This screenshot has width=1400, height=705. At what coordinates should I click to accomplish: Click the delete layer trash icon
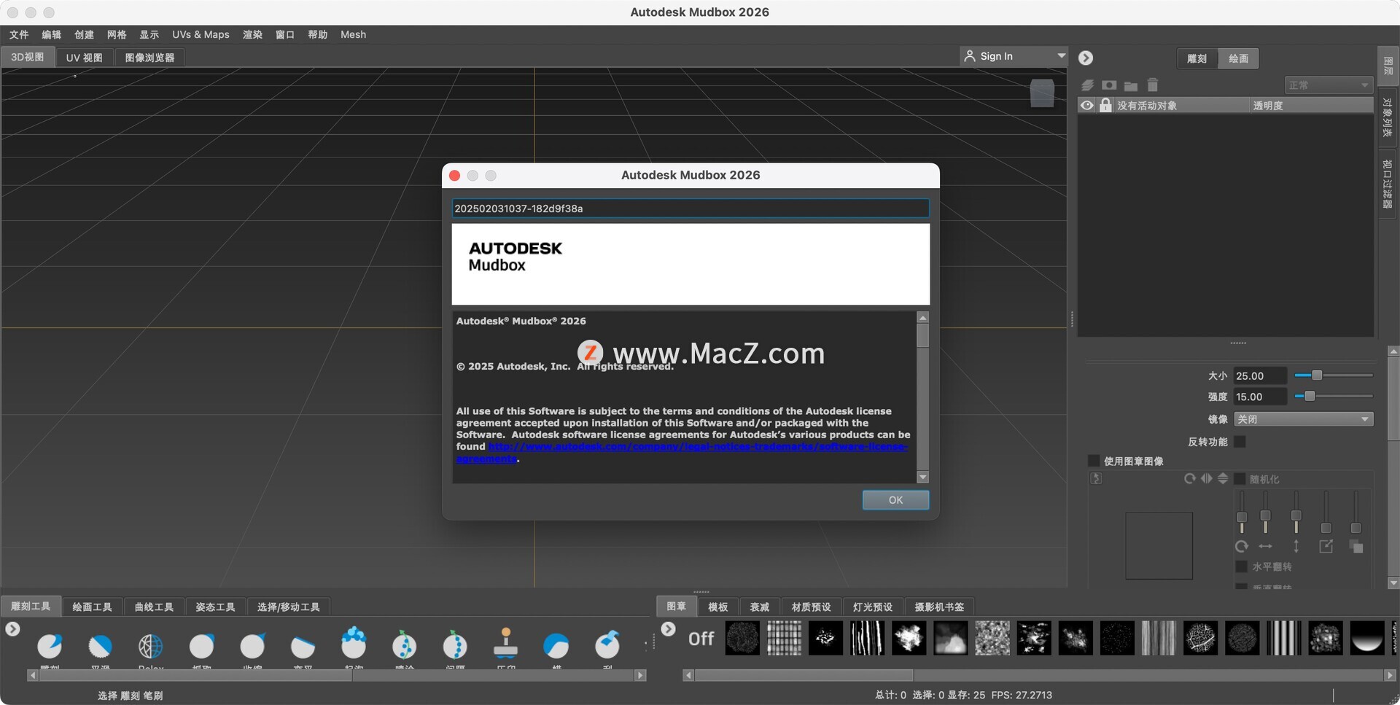click(1153, 85)
